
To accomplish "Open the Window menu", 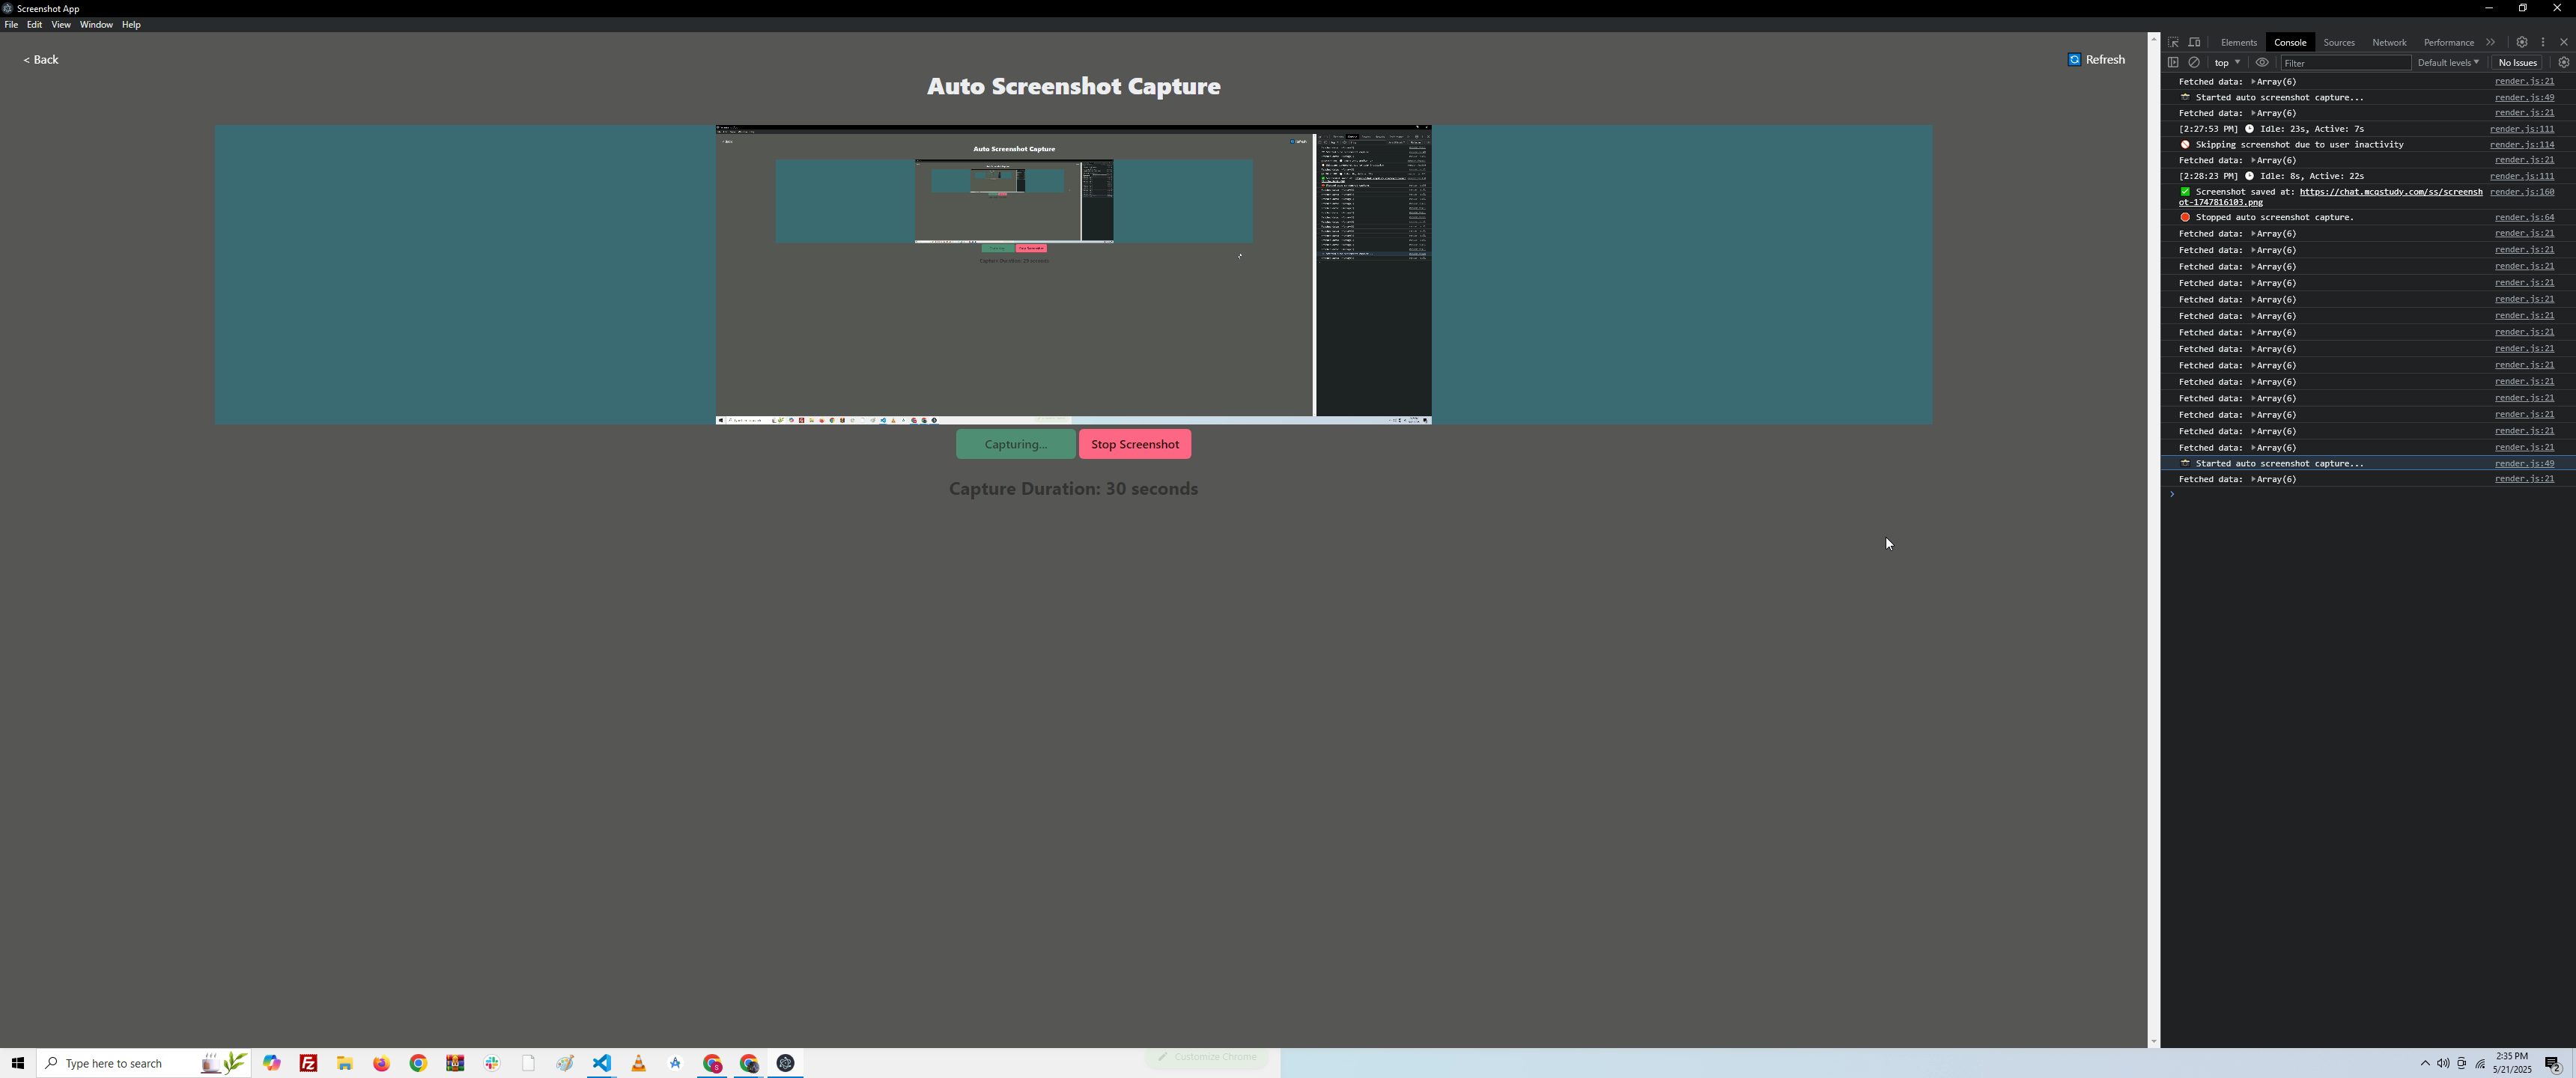I will 96,24.
